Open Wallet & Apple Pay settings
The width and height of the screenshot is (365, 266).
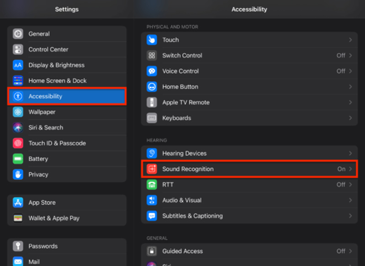click(x=67, y=218)
